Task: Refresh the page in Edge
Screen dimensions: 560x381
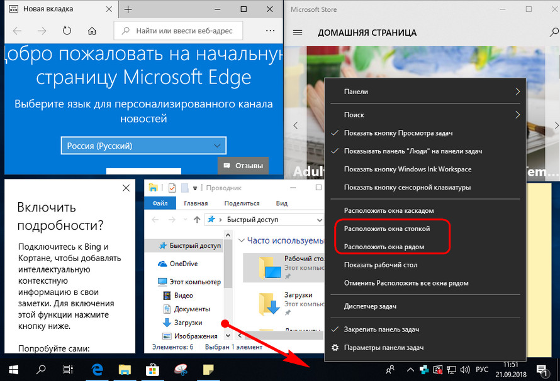Action: [x=67, y=31]
